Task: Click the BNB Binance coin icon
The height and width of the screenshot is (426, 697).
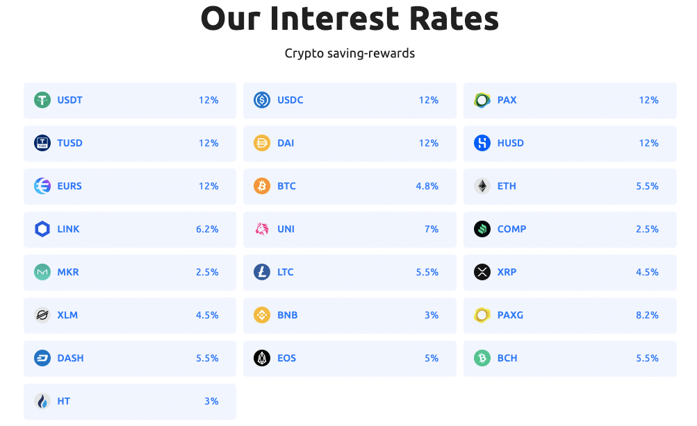Action: [263, 315]
